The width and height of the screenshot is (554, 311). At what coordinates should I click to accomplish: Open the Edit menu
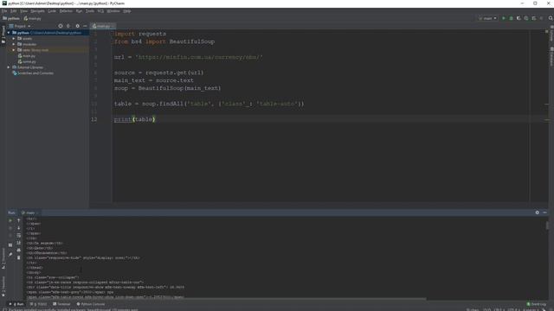pyautogui.click(x=14, y=11)
